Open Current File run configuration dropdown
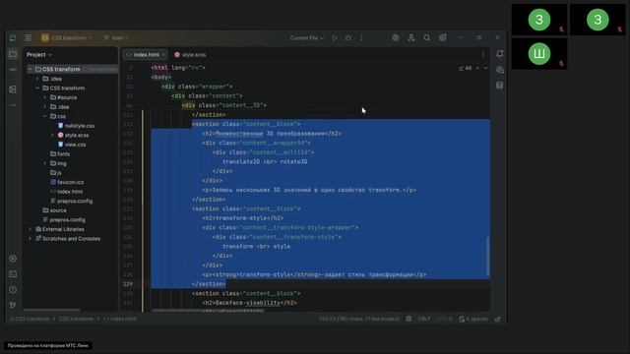Image resolution: width=630 pixels, height=354 pixels. (307, 37)
